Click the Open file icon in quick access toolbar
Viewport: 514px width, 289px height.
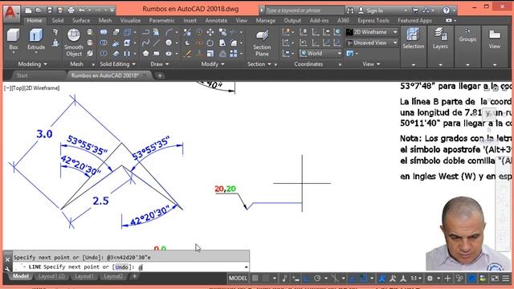click(x=39, y=10)
